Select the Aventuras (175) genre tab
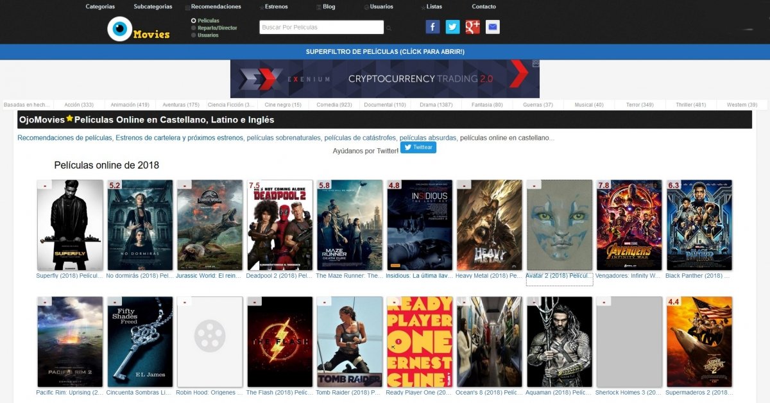Viewport: 770px width, 403px height. (x=181, y=105)
